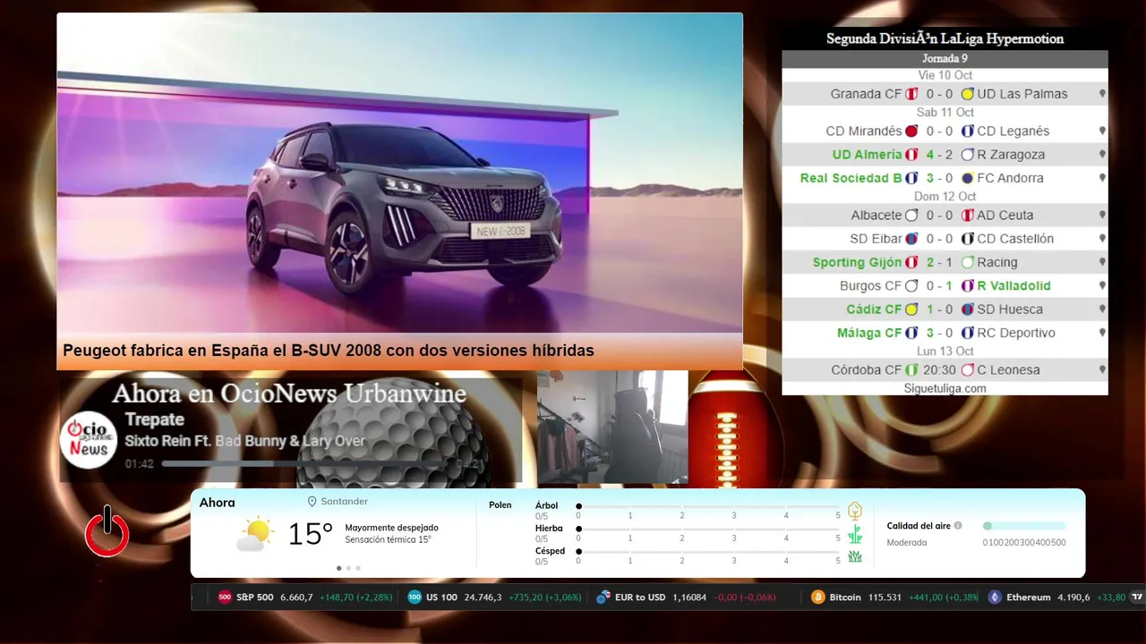The width and height of the screenshot is (1146, 644).
Task: Click the red power button icon
Action: [107, 531]
